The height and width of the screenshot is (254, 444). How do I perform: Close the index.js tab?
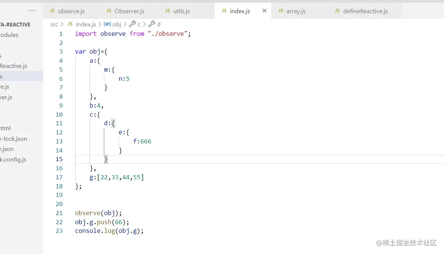(x=264, y=11)
